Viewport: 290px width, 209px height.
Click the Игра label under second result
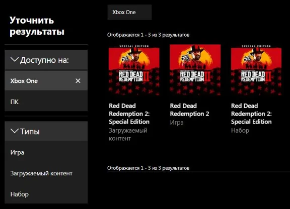pos(177,123)
